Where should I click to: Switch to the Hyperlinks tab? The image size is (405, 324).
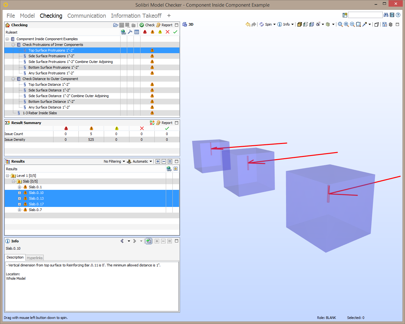[34, 258]
